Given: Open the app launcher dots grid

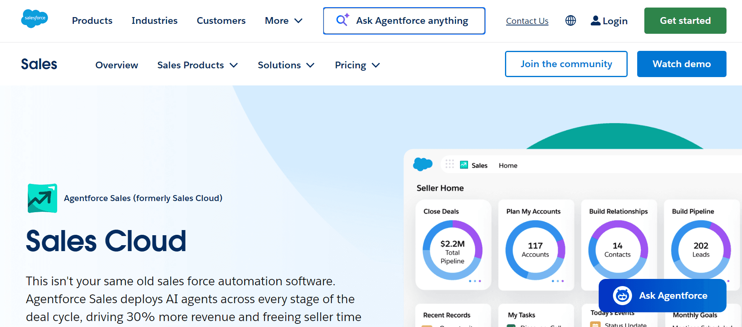Looking at the screenshot, I should click(449, 164).
